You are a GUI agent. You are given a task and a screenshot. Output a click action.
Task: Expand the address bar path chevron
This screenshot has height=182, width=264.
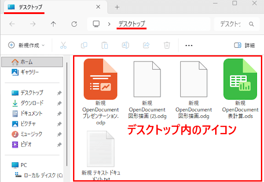109,24
